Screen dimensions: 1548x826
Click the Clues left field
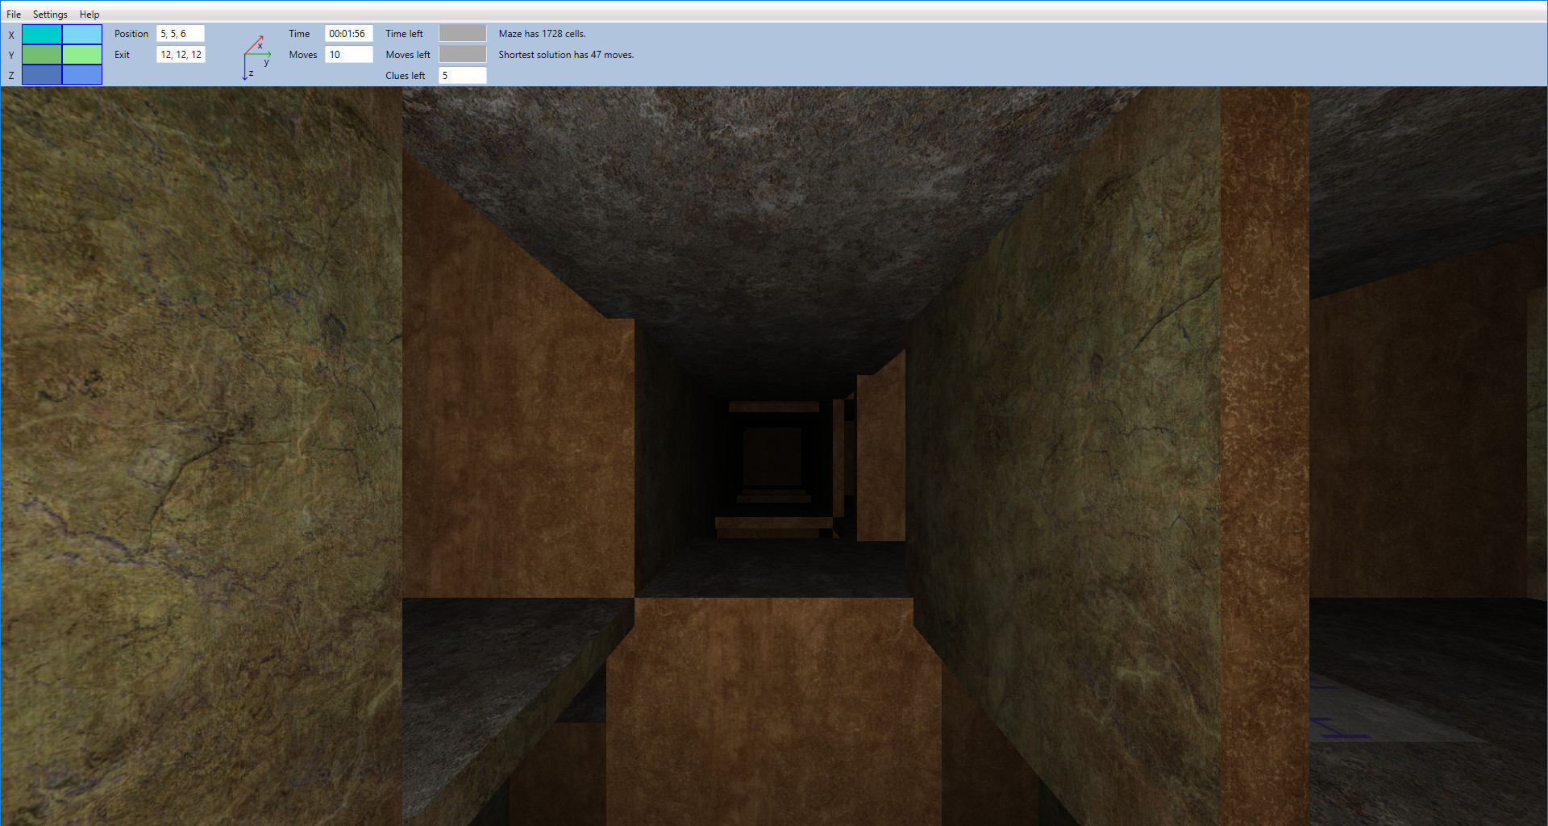click(462, 75)
